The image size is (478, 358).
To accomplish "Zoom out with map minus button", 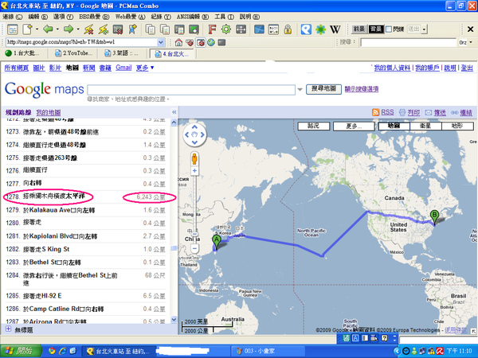I will point(194,248).
